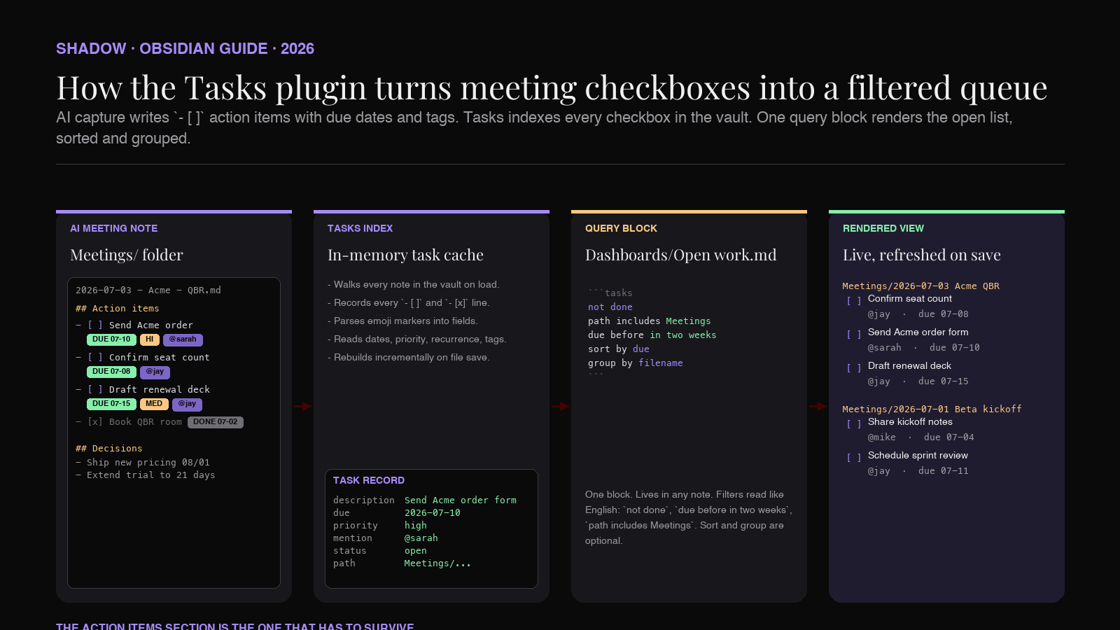Screen dimensions: 1120x630
Task: Click the '@mike · due 07-04' line
Action: pos(921,437)
